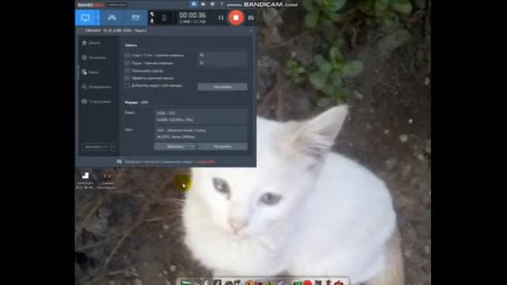
Task: Toggle the Start/Stop hotkey checkbox
Action: pos(127,55)
